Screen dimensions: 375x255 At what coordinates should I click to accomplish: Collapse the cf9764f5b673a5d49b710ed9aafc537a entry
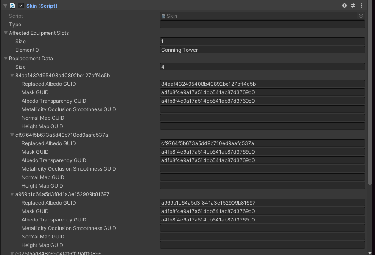pyautogui.click(x=12, y=135)
